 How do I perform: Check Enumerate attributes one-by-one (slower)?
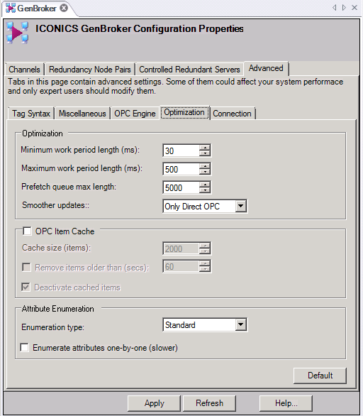pos(24,347)
